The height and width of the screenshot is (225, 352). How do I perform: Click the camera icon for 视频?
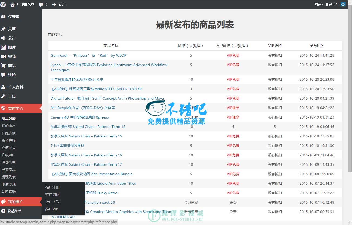[x=3, y=56]
